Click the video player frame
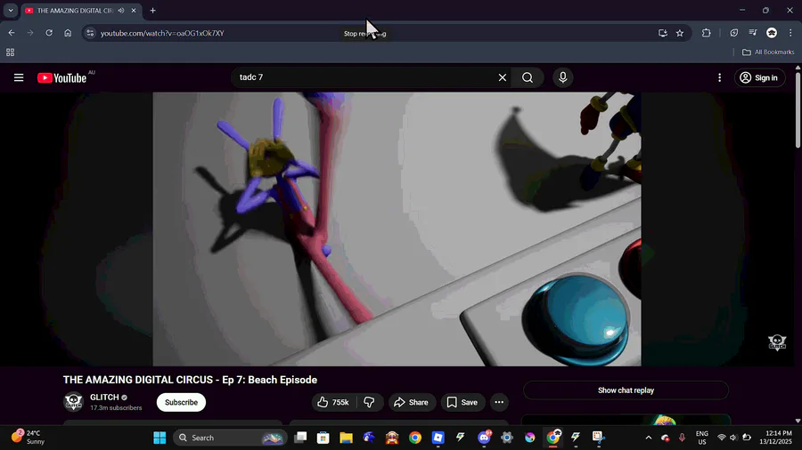Image resolution: width=802 pixels, height=450 pixels. (x=397, y=229)
